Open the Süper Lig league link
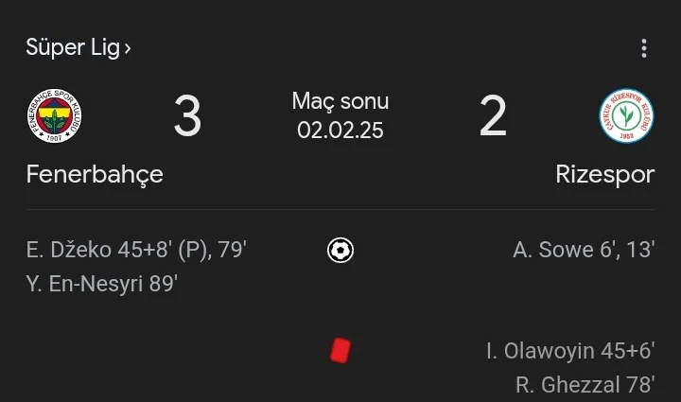 (72, 47)
